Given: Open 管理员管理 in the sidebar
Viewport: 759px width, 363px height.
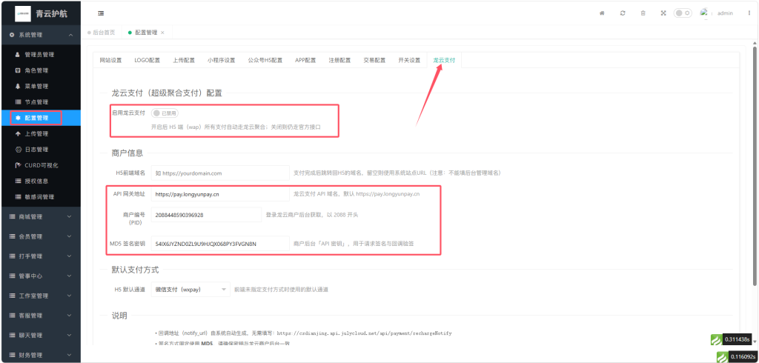Looking at the screenshot, I should coord(40,55).
